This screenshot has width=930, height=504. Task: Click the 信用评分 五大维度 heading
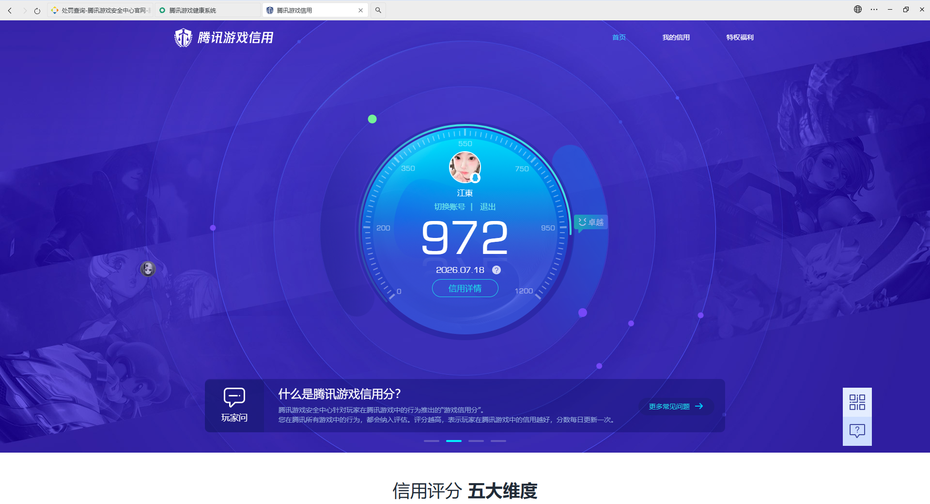(465, 491)
